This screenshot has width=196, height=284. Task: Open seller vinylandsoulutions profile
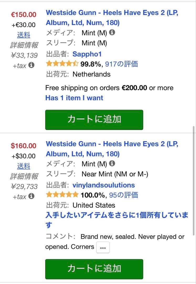pyautogui.click(x=104, y=185)
